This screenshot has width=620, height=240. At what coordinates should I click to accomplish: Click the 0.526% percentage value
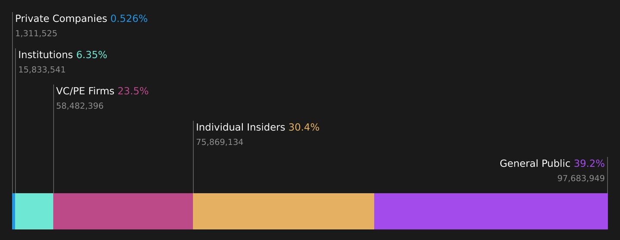[129, 19]
